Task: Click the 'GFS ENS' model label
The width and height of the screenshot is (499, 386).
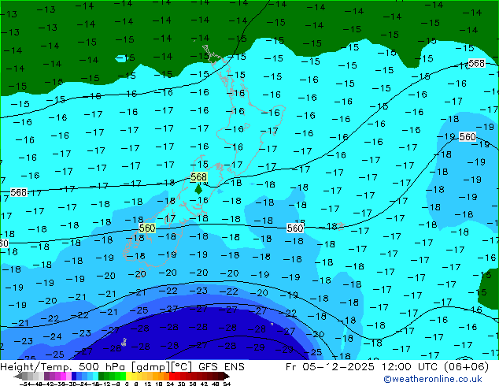Action: coord(221,366)
